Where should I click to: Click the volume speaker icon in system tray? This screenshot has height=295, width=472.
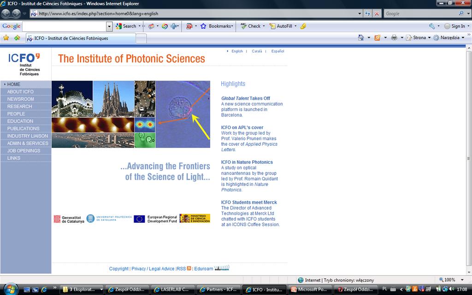(x=451, y=289)
